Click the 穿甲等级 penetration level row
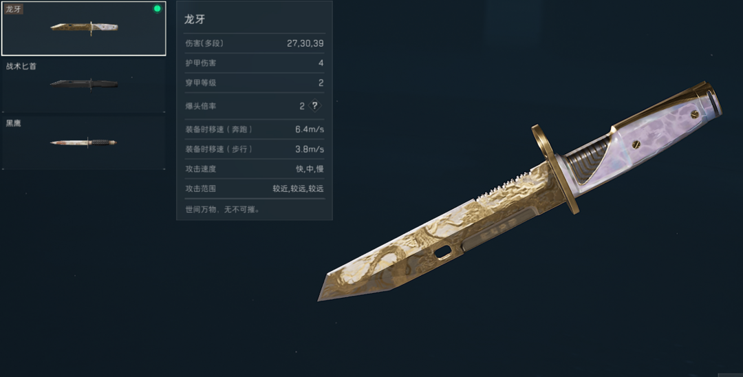 pyautogui.click(x=255, y=83)
